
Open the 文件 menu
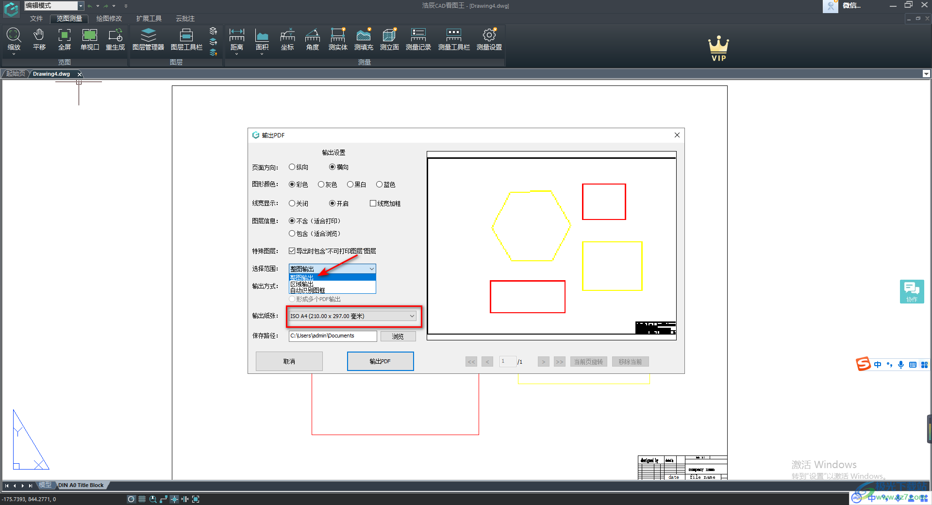tap(36, 18)
